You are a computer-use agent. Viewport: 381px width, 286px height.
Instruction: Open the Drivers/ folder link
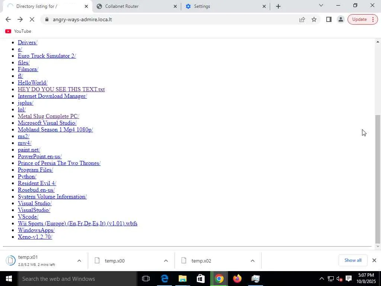click(x=28, y=42)
